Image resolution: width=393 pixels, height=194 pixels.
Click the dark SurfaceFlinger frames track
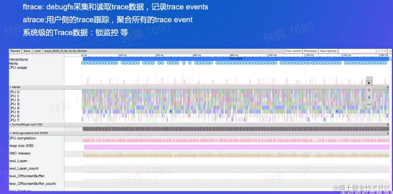236,129
